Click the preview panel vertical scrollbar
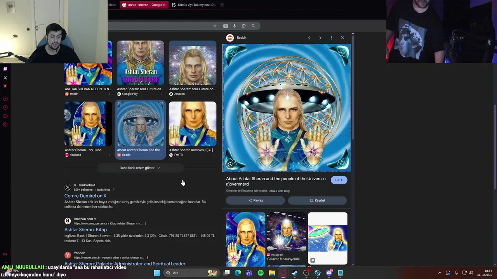Image resolution: width=497 pixels, height=279 pixels. pos(353,87)
